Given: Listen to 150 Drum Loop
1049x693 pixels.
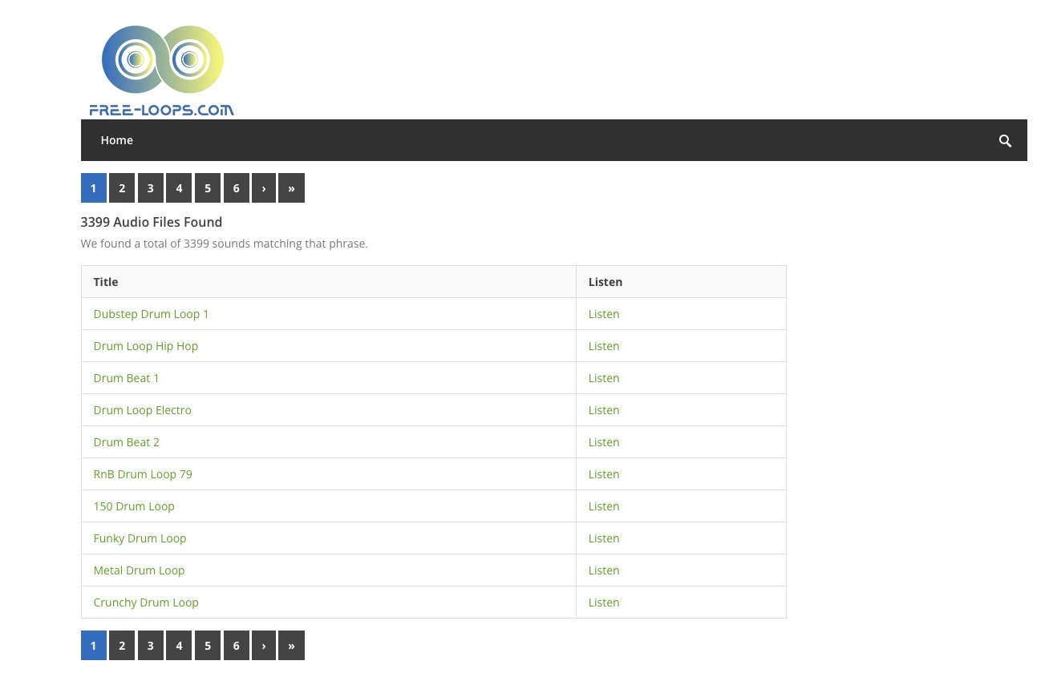Looking at the screenshot, I should 603,506.
